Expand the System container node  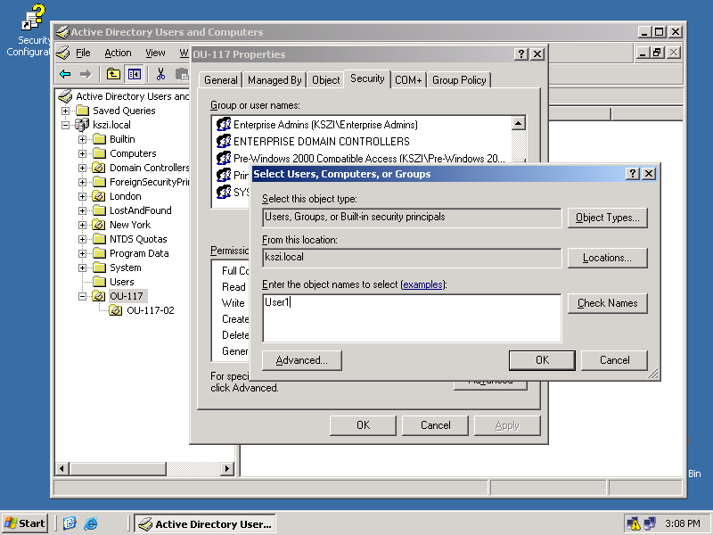pos(82,267)
